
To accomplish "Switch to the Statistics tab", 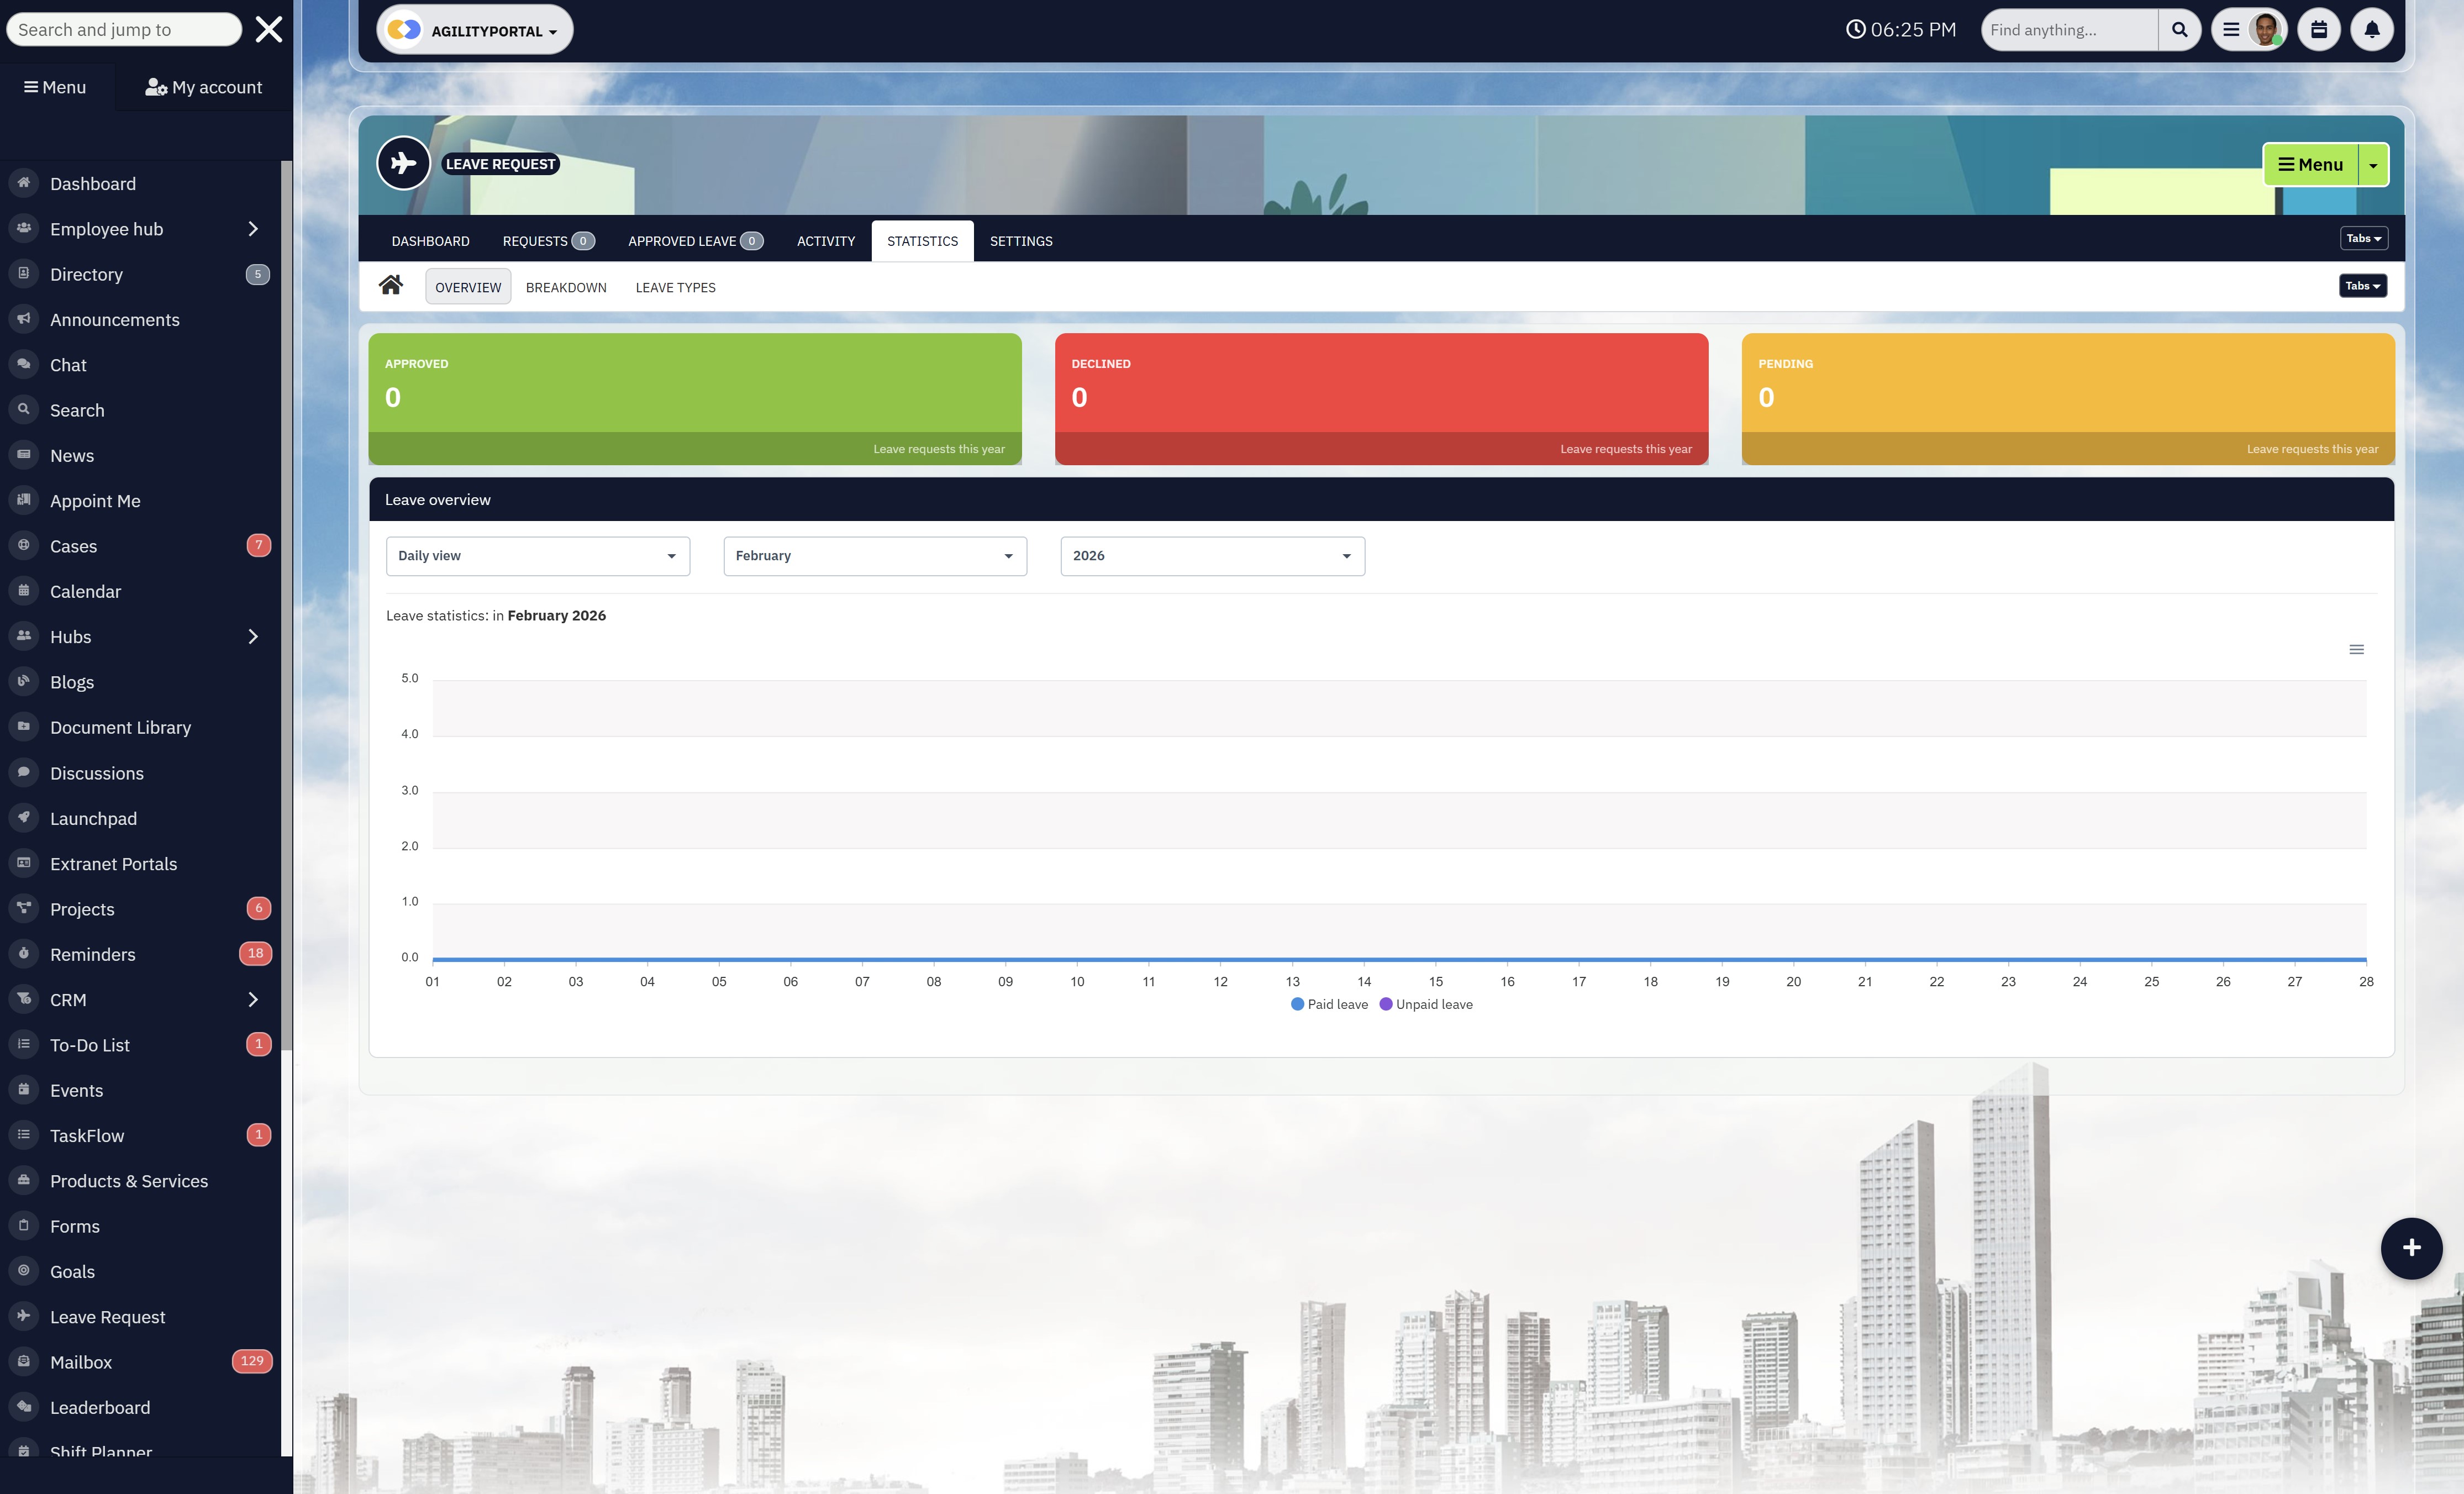I will coord(921,240).
